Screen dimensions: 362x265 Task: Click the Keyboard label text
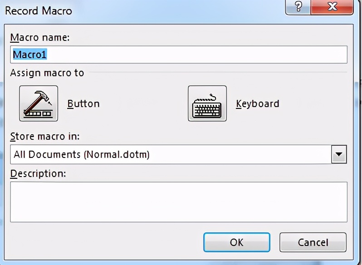257,103
